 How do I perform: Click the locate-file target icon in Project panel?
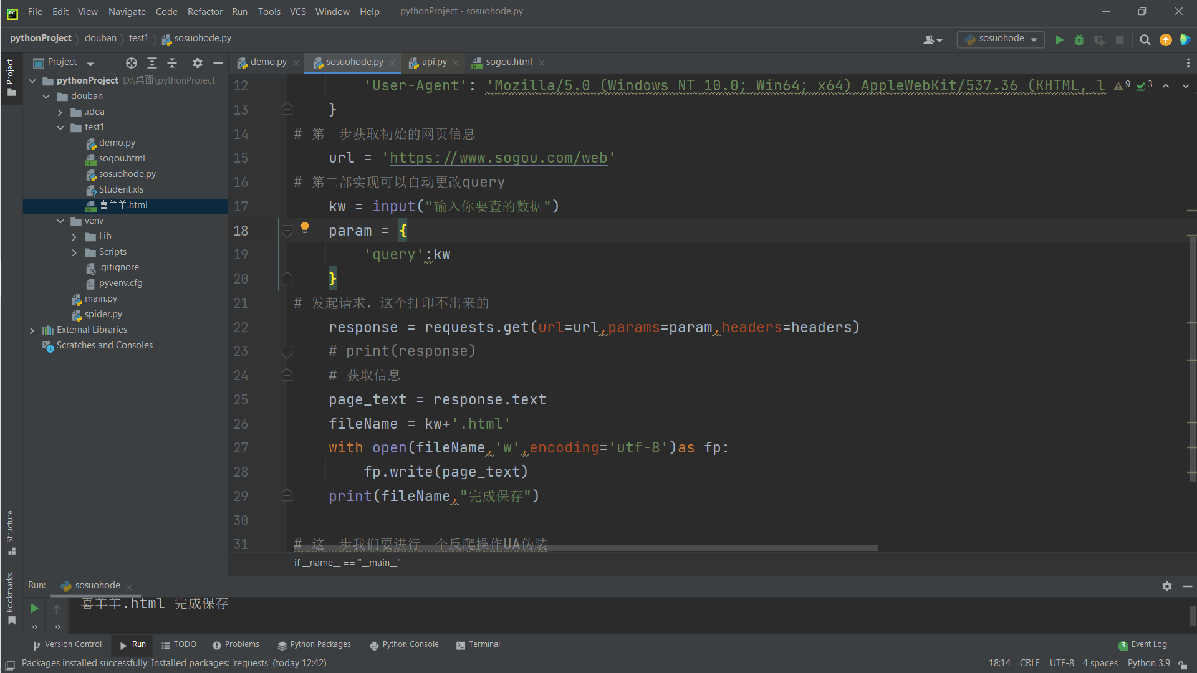(131, 63)
